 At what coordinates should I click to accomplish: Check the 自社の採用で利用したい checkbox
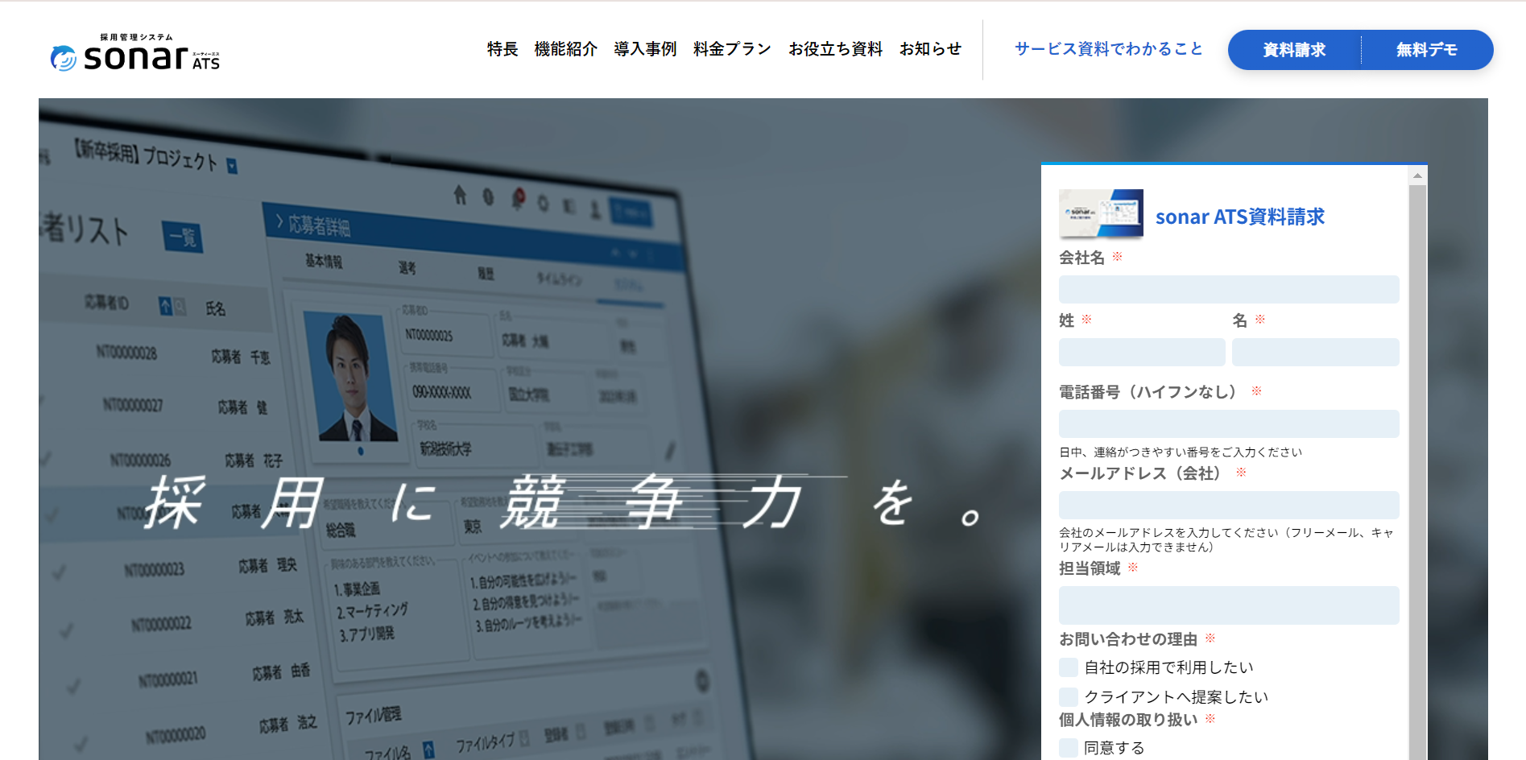coord(1069,667)
